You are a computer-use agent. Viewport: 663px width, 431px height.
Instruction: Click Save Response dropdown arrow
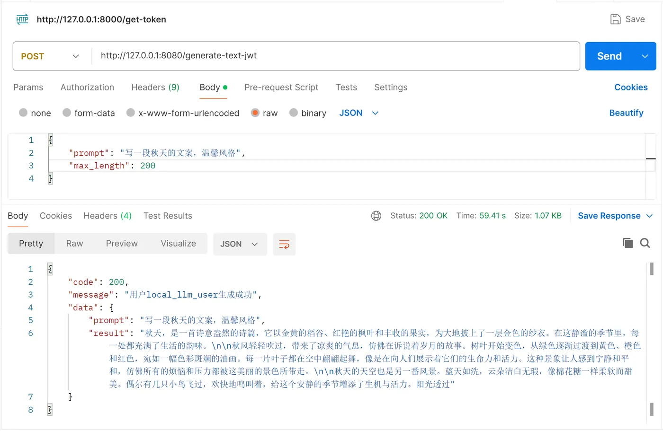648,215
